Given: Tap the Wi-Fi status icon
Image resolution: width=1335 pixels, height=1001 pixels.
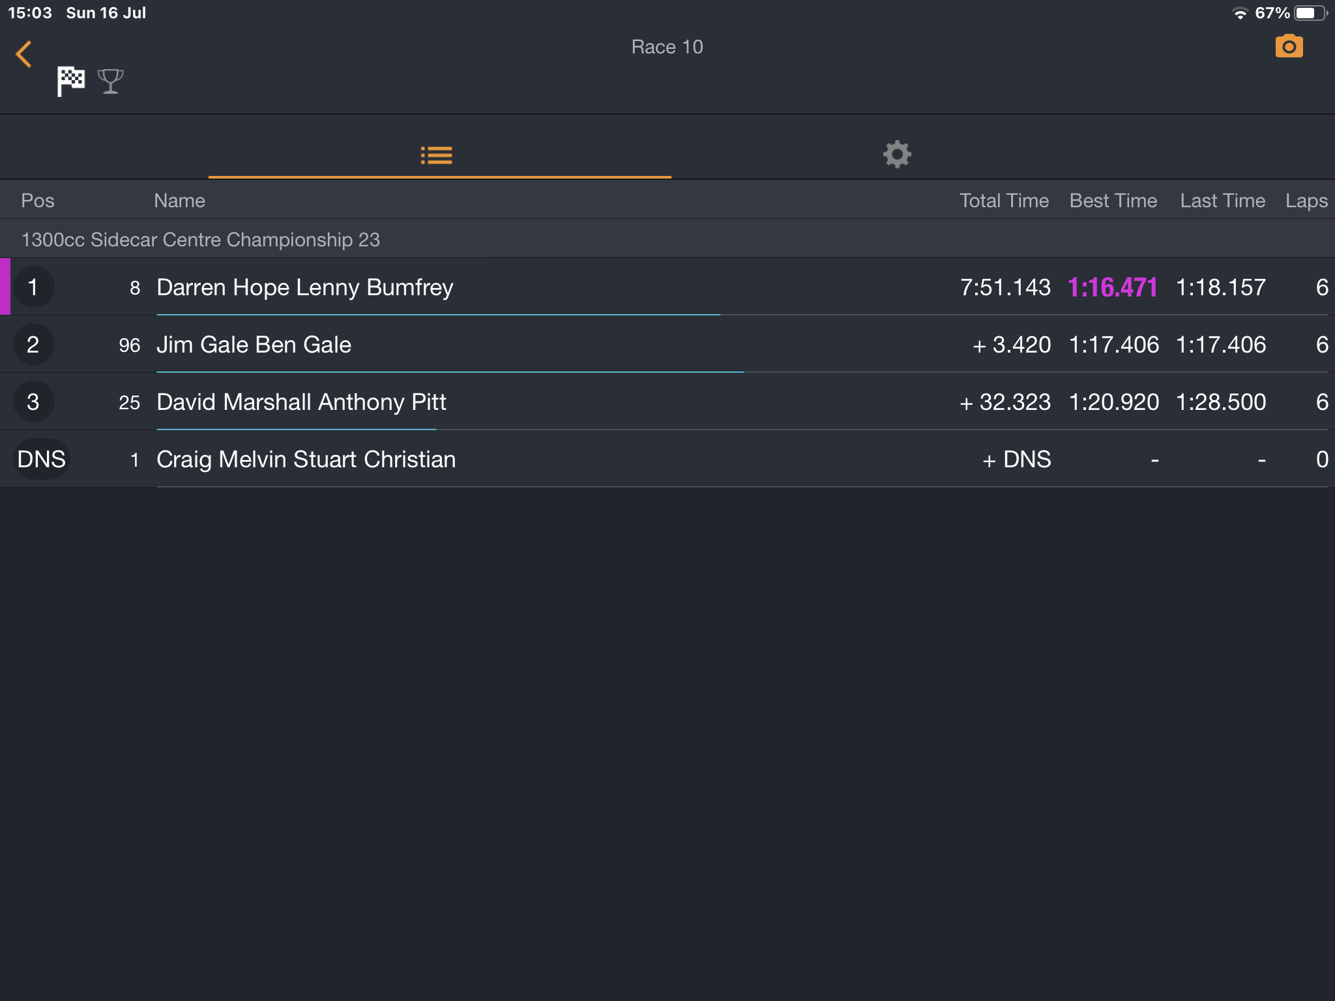Looking at the screenshot, I should [1240, 13].
